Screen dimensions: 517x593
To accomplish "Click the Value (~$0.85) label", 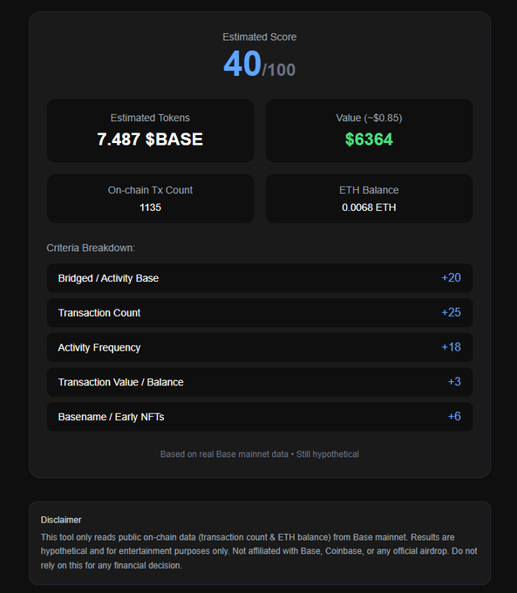I will pyautogui.click(x=369, y=118).
